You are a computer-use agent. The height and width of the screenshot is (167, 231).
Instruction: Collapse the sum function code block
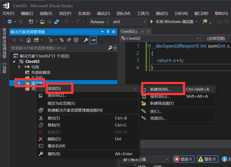pyautogui.click(x=149, y=46)
